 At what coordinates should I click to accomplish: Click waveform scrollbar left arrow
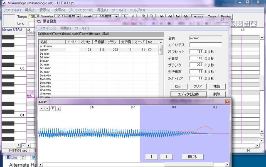[41, 164]
